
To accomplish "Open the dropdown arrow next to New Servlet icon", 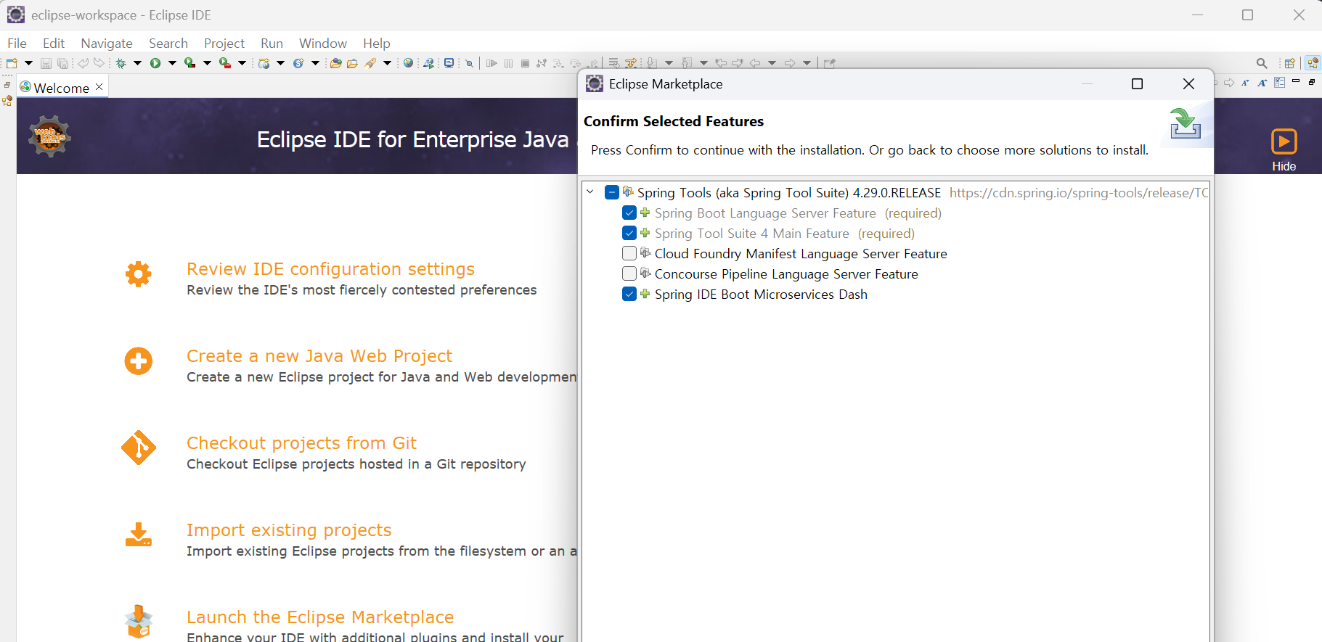I will [315, 63].
